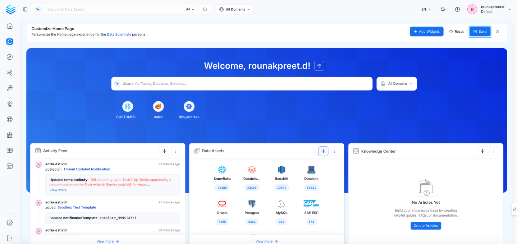
Task: Expand the search filter All dropdown
Action: click(x=190, y=9)
